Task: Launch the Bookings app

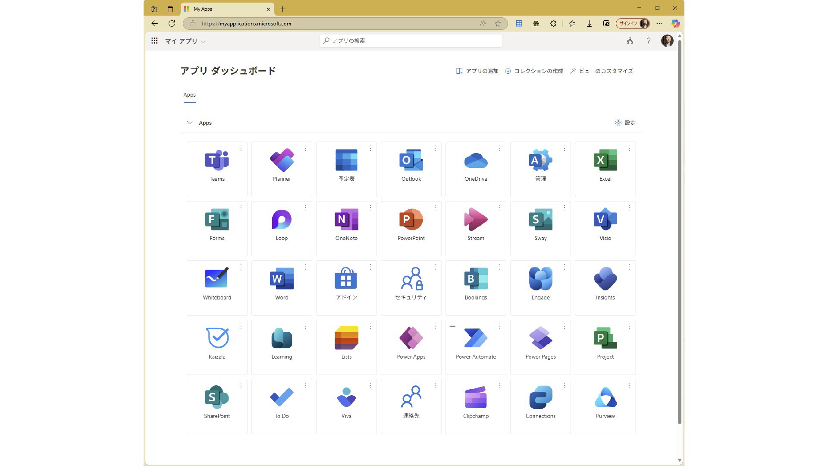Action: coord(476,288)
